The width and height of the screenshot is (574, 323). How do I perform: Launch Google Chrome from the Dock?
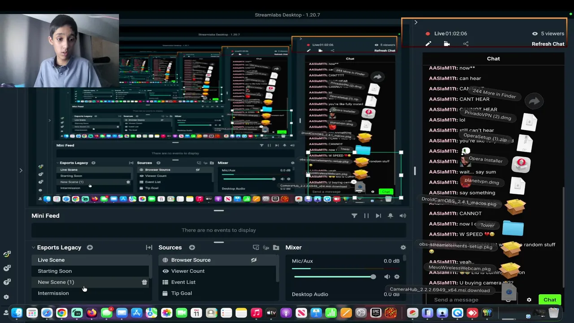pos(61,313)
